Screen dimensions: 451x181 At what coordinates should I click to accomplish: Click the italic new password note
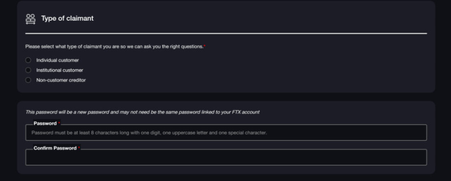pyautogui.click(x=142, y=112)
